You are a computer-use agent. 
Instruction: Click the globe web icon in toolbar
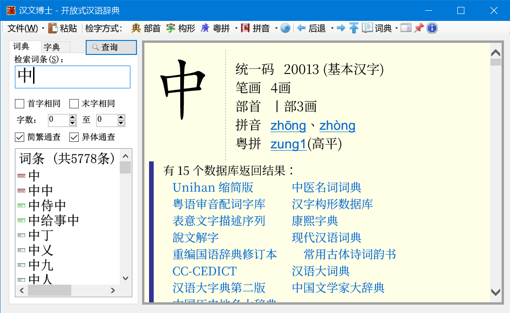[285, 28]
